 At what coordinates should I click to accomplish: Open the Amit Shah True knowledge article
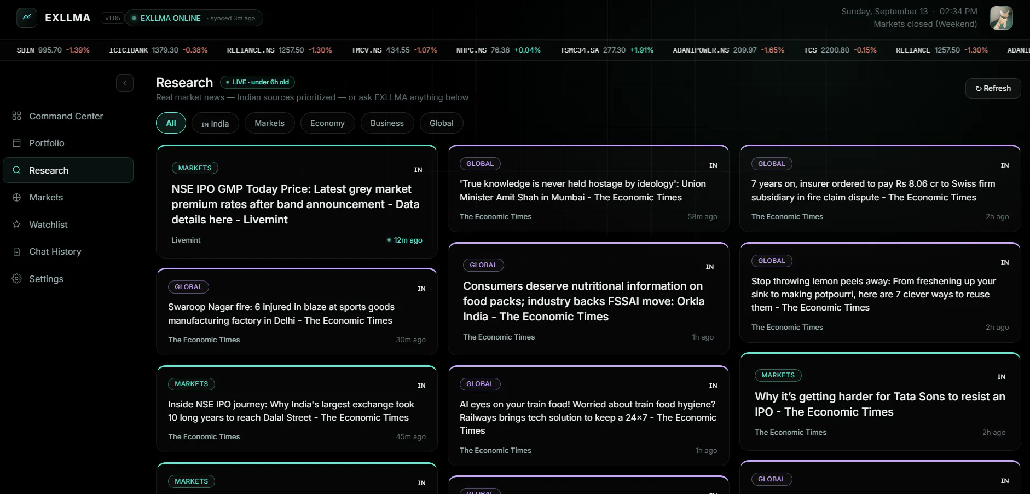(x=588, y=188)
